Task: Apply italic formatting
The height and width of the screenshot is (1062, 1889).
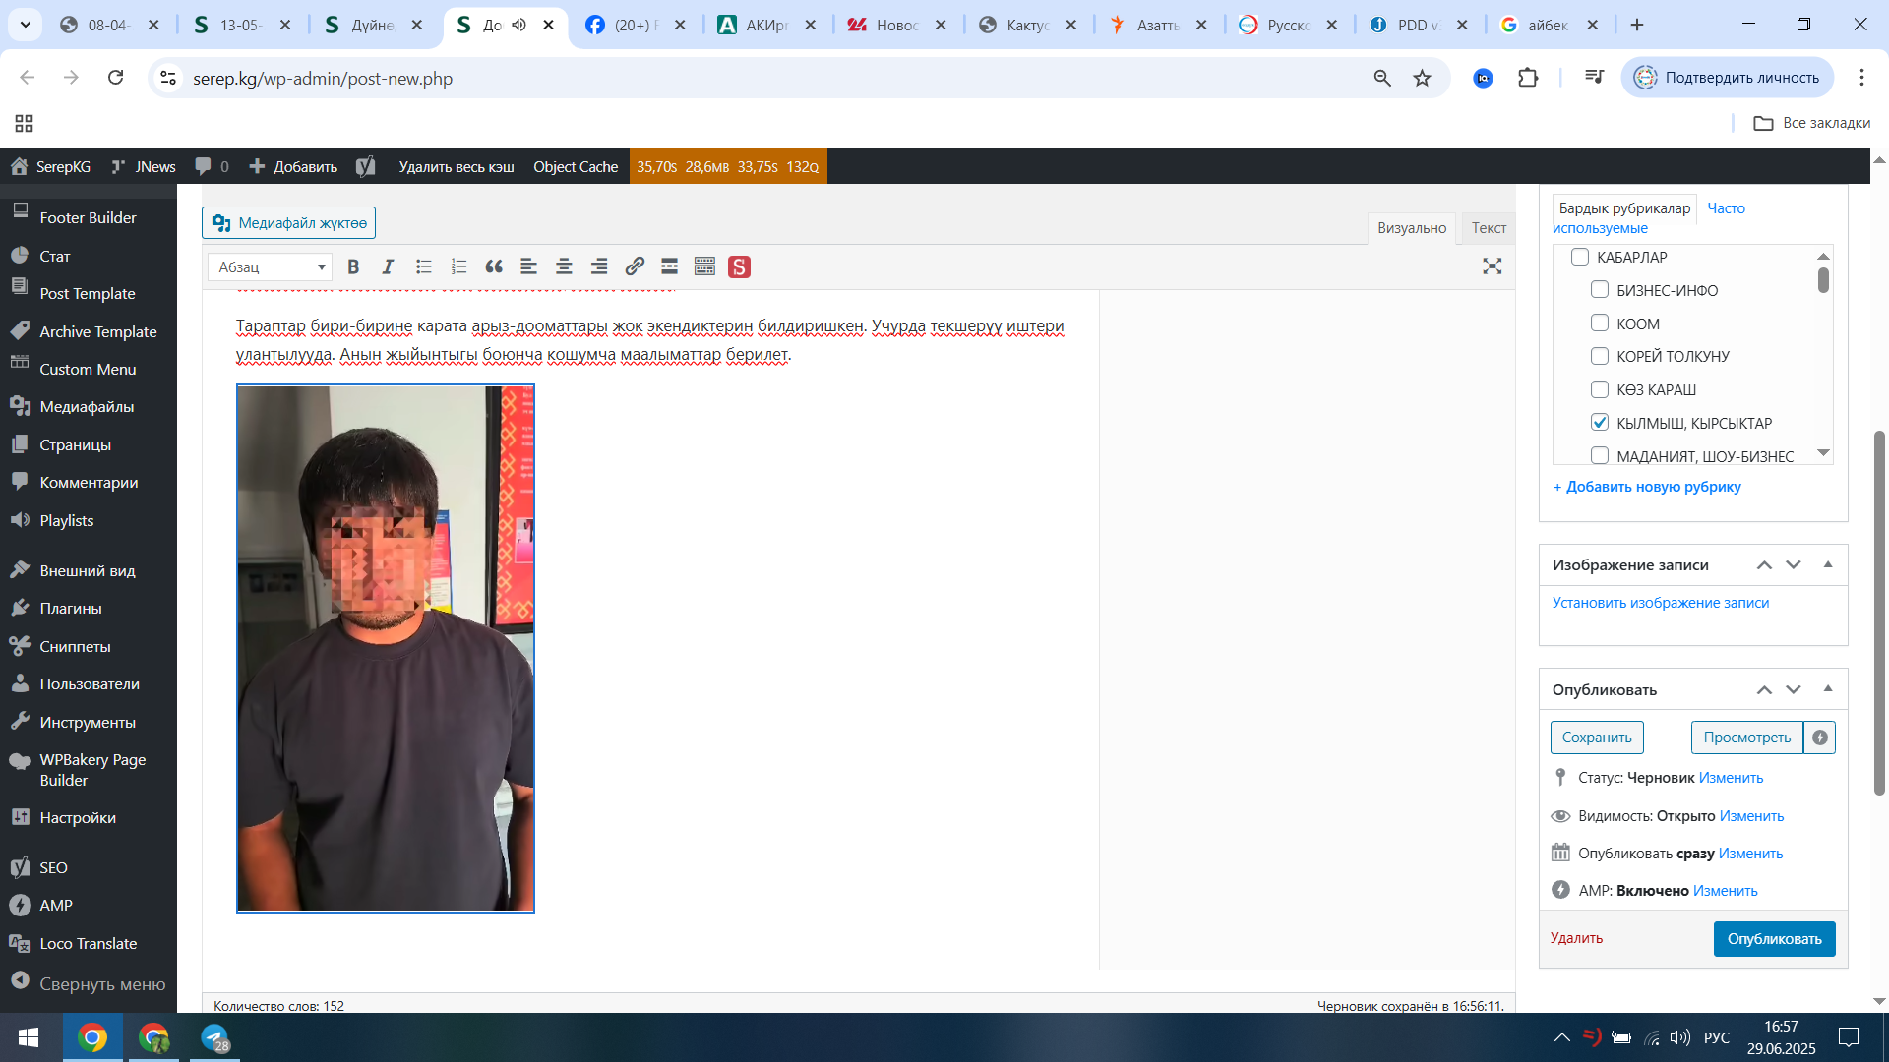Action: [x=388, y=266]
